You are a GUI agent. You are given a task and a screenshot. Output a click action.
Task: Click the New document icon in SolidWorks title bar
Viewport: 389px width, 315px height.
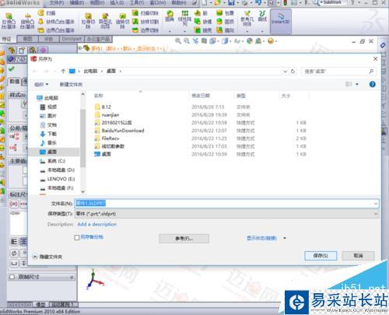point(205,3)
